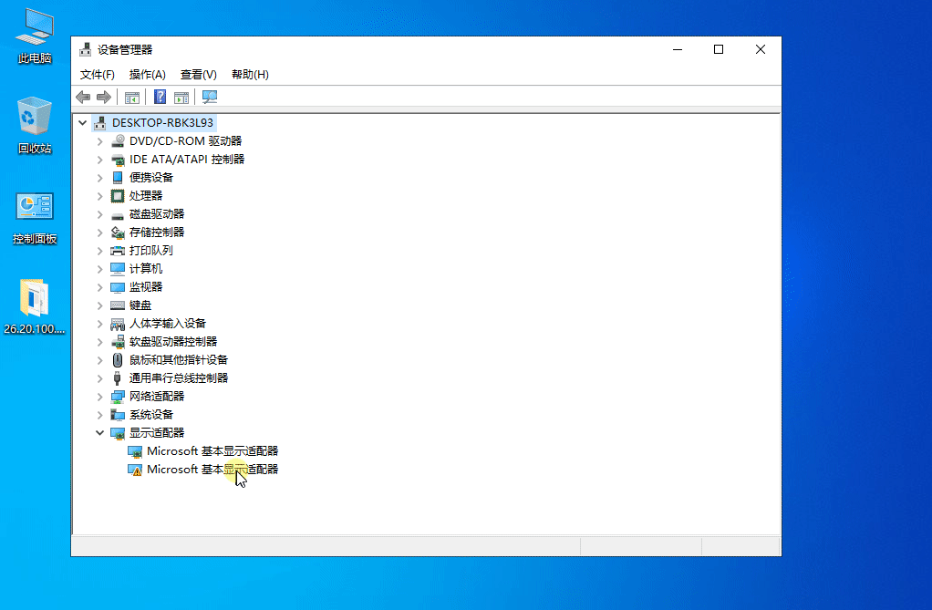Minimize the 设备管理器 window

coord(678,49)
